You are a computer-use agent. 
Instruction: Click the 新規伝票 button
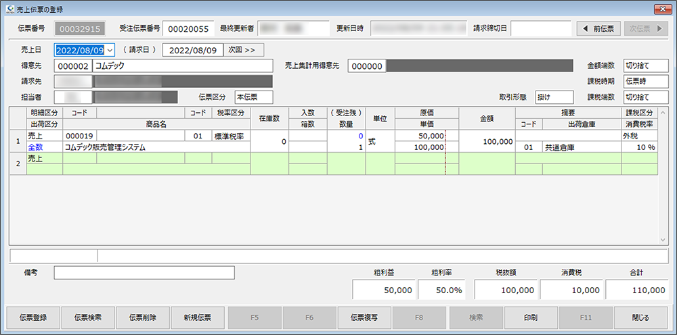[197, 317]
